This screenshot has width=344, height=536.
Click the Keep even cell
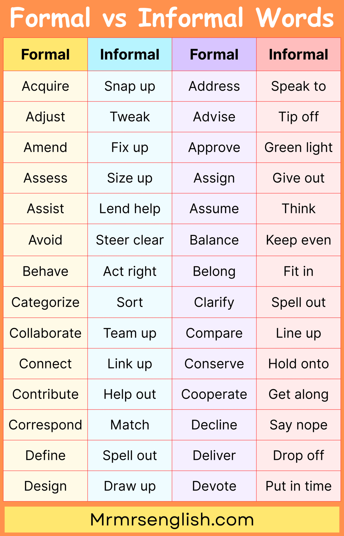(x=299, y=240)
